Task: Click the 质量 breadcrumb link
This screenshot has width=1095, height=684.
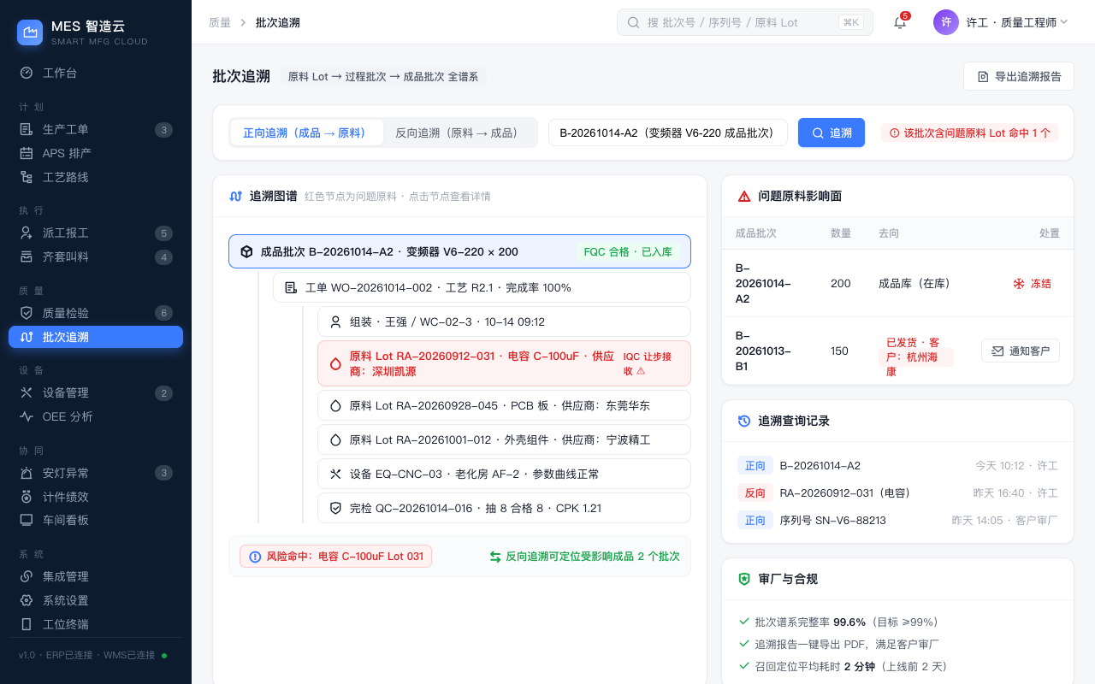Action: coord(220,22)
